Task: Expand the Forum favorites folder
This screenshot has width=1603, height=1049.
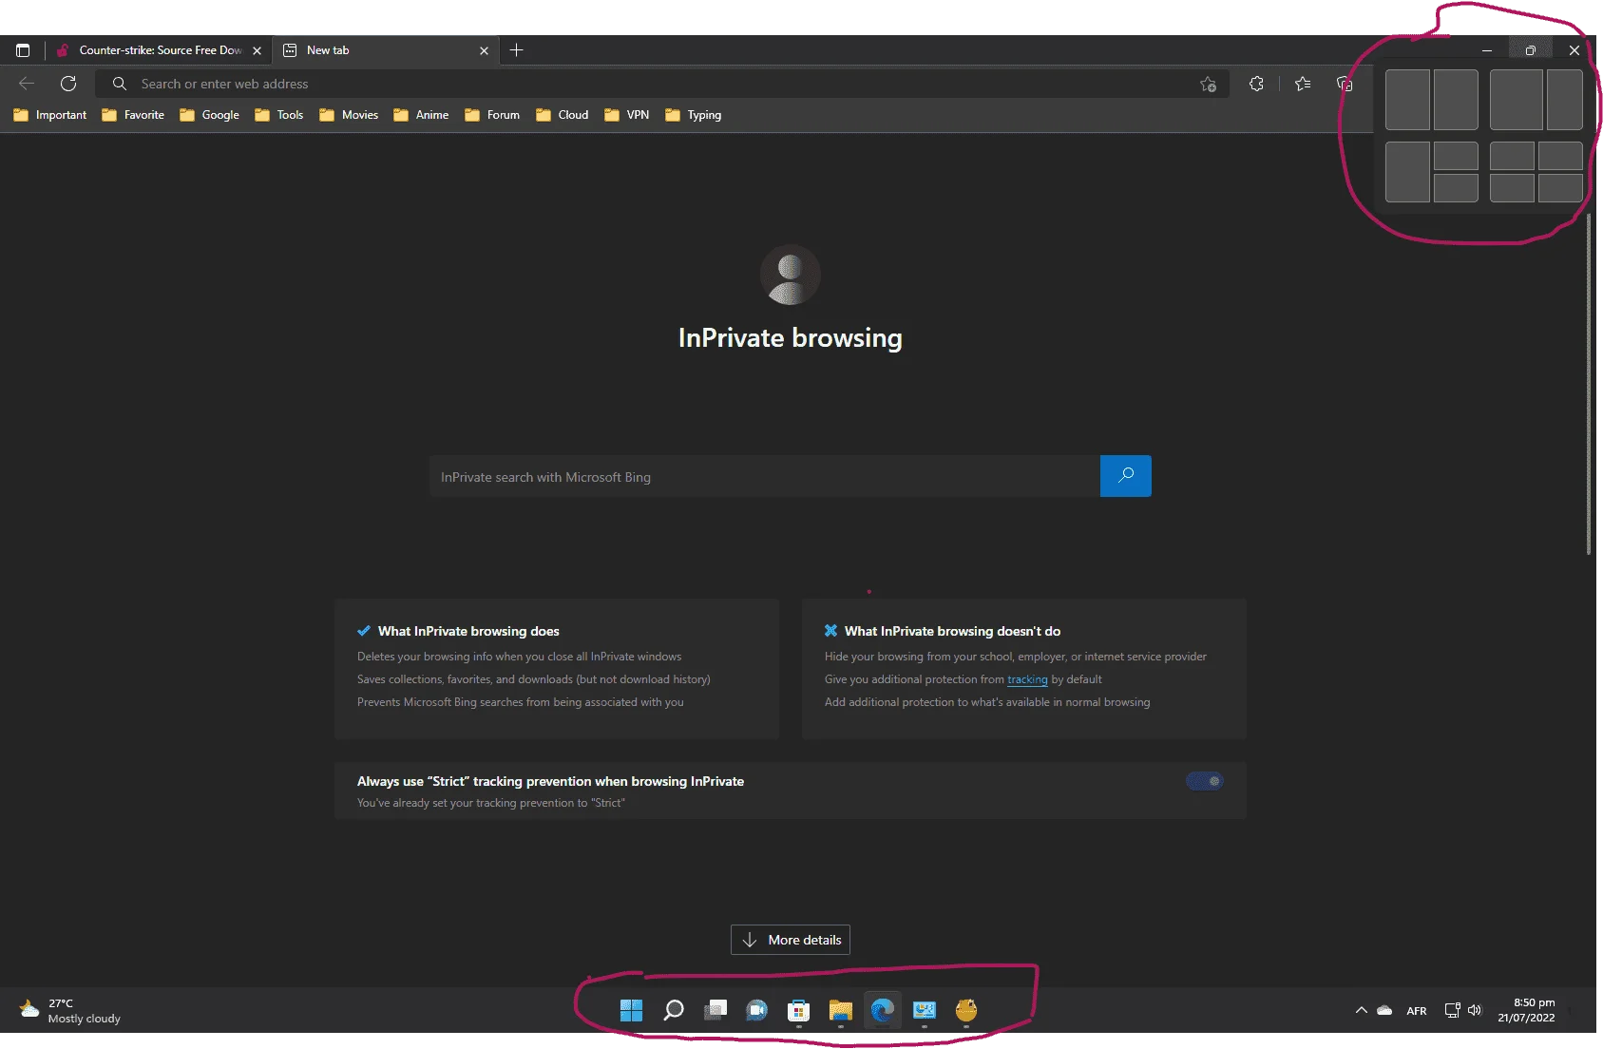Action: (x=492, y=115)
